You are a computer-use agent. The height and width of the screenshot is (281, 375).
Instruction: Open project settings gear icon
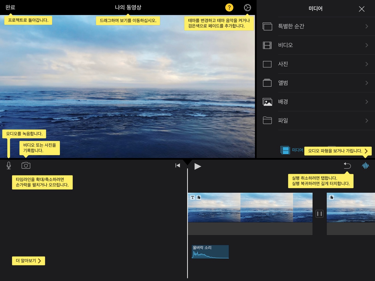(x=247, y=8)
